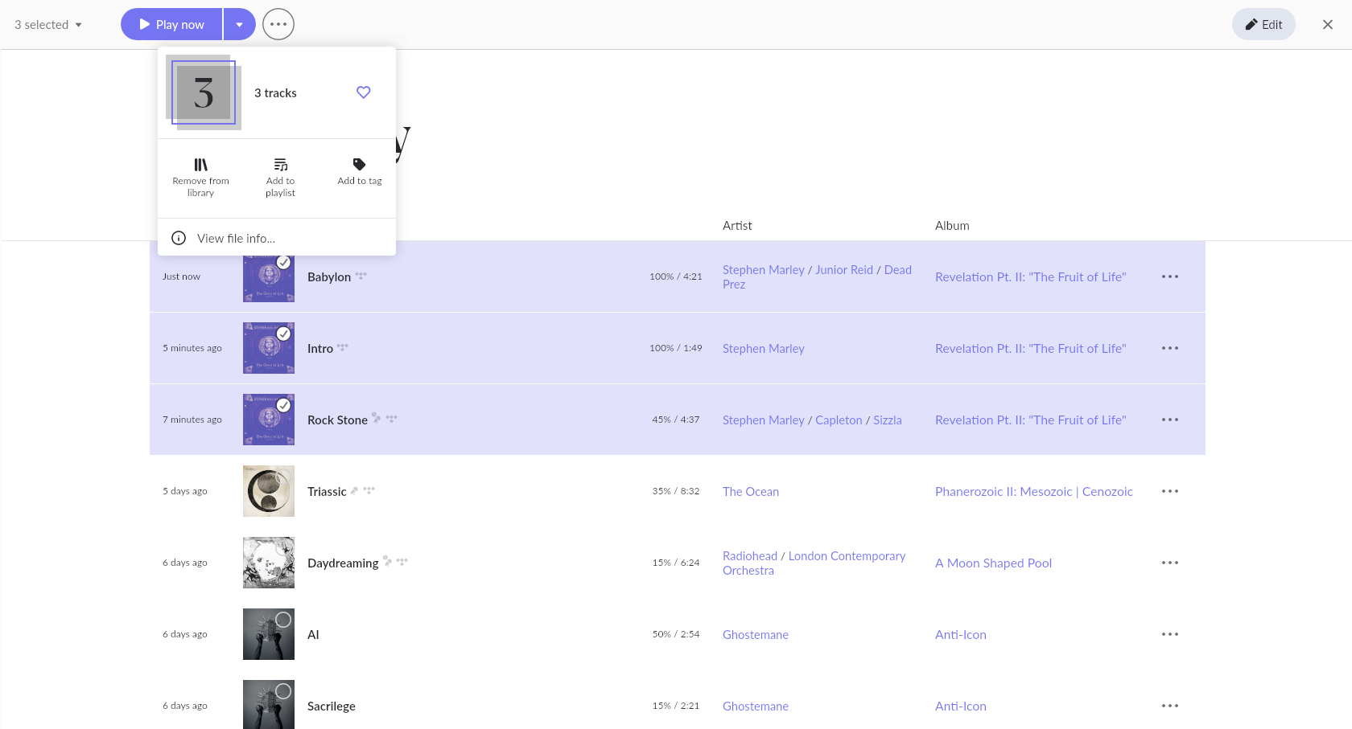Select the AI track using its circle checkbox
The height and width of the screenshot is (729, 1352).
[x=283, y=620]
